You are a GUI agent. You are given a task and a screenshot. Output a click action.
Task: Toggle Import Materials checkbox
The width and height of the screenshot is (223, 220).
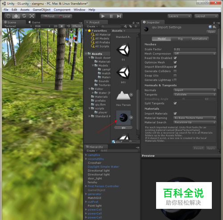pyautogui.click(x=175, y=113)
